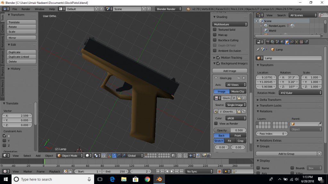Click the Add to Group button

coord(286,154)
